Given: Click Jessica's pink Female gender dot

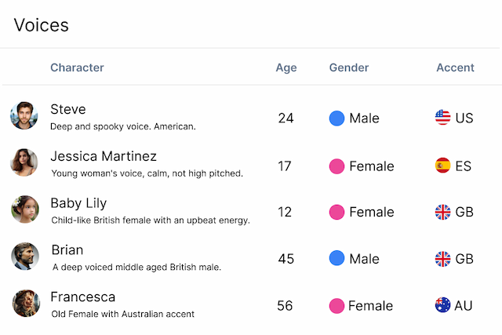Looking at the screenshot, I should tap(336, 166).
